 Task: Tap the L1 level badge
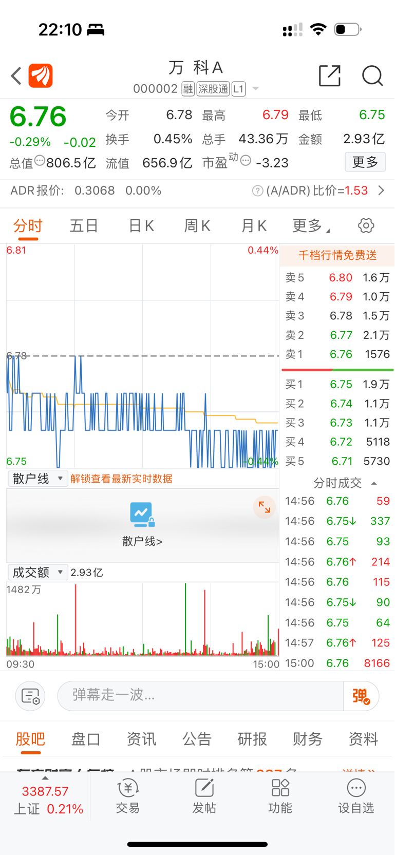pos(238,89)
